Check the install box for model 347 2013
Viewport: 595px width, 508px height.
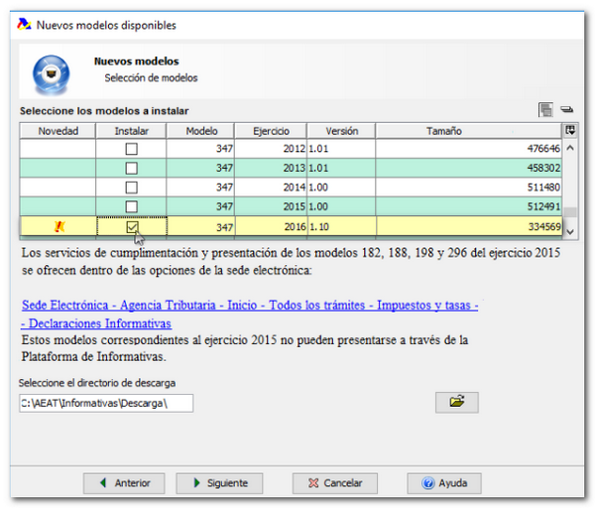[x=131, y=168]
